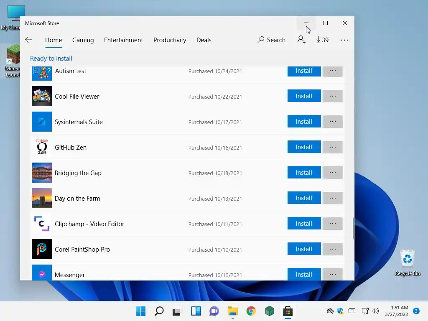This screenshot has width=428, height=321.
Task: Open the Search box in Store
Action: 271,40
